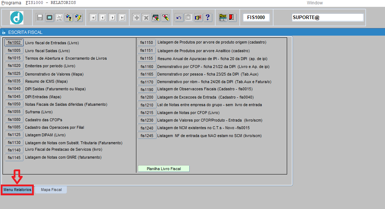
Task: Open the Programa menu
Action: pyautogui.click(x=11, y=3)
